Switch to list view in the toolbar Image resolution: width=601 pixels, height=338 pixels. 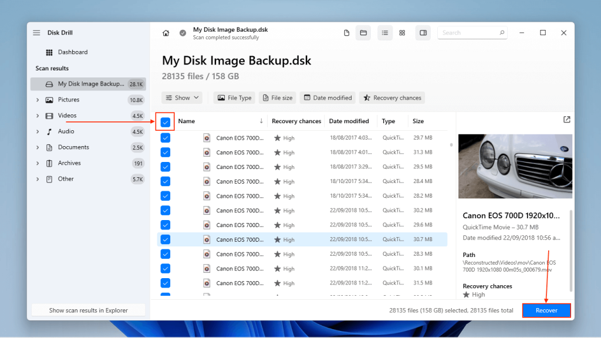tap(385, 33)
